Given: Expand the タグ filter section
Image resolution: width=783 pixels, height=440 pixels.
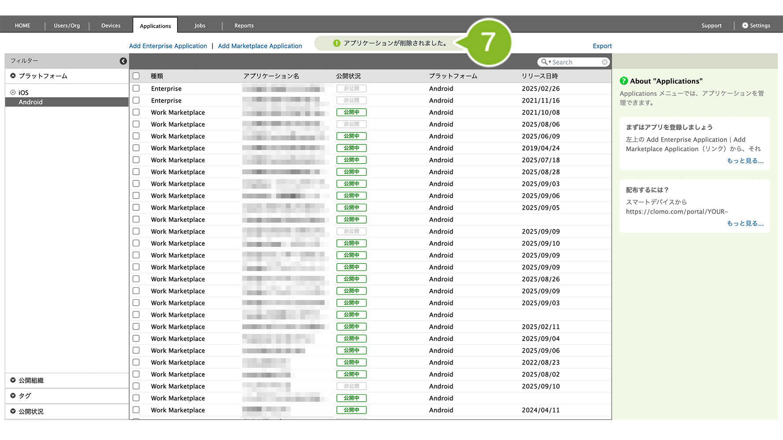Looking at the screenshot, I should pos(13,396).
